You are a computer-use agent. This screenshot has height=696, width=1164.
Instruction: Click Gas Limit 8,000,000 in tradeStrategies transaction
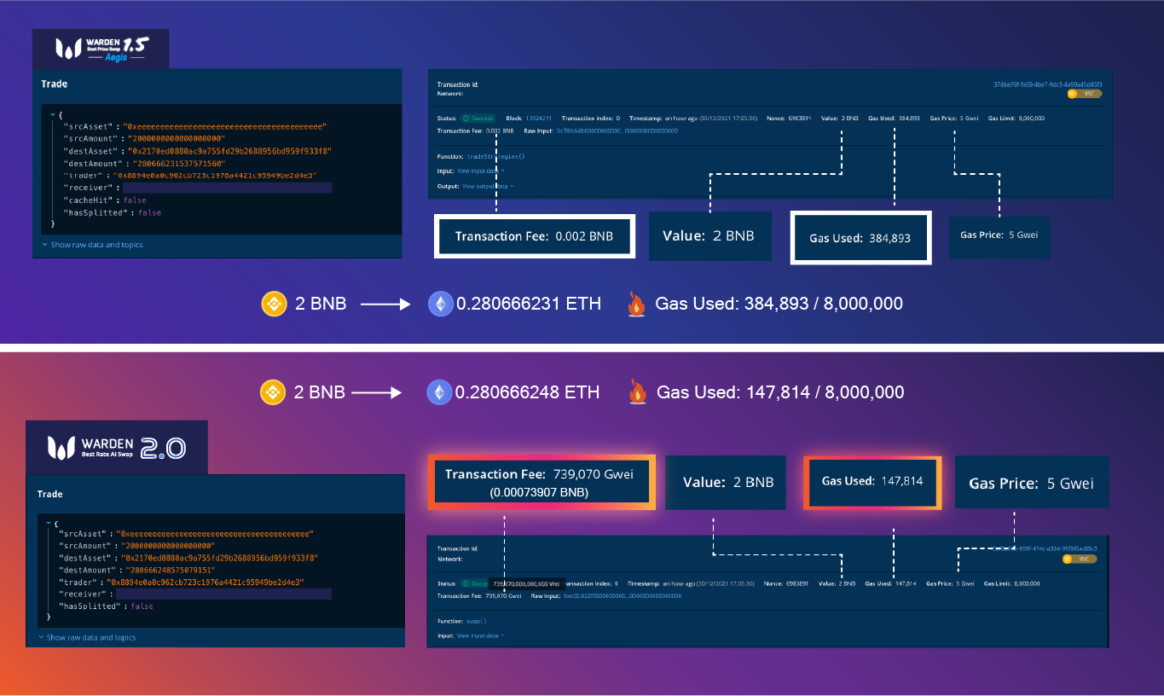click(1016, 118)
